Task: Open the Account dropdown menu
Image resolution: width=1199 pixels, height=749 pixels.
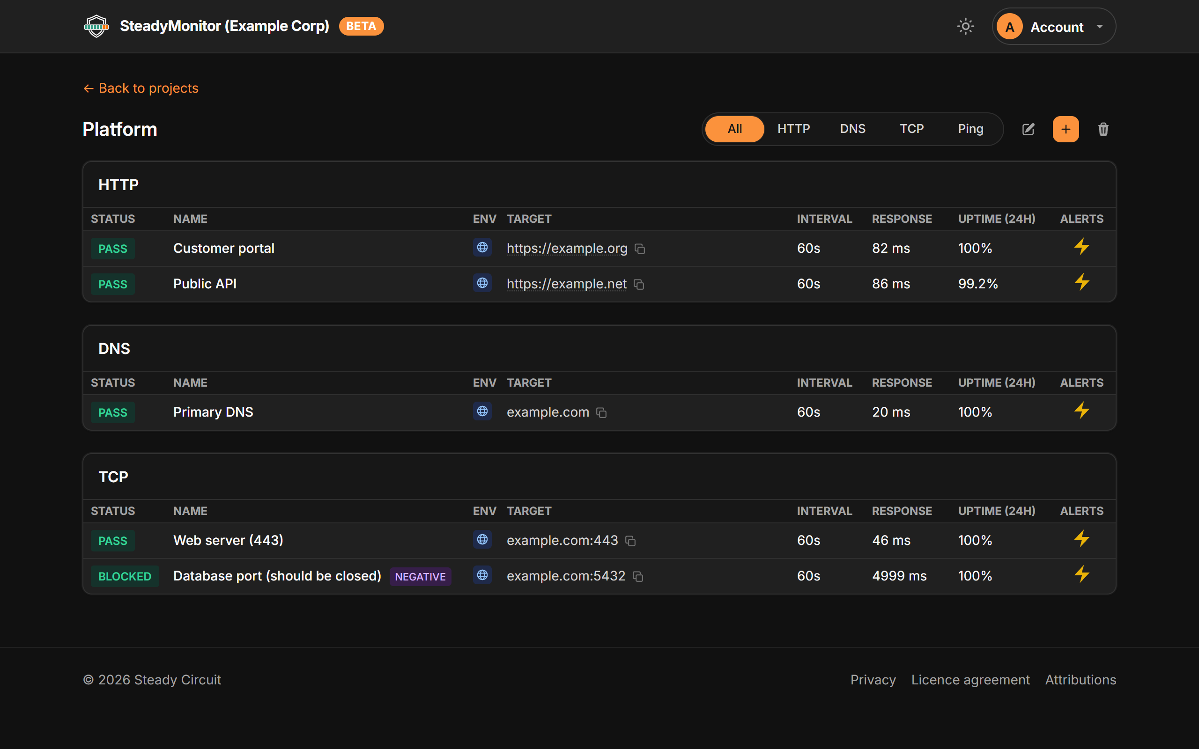Action: (x=1053, y=26)
